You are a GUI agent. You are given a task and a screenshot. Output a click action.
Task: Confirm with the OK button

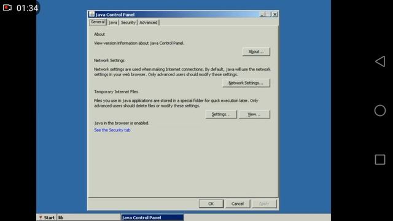pos(211,204)
